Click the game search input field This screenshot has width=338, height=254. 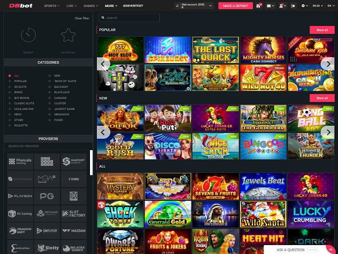click(x=129, y=17)
